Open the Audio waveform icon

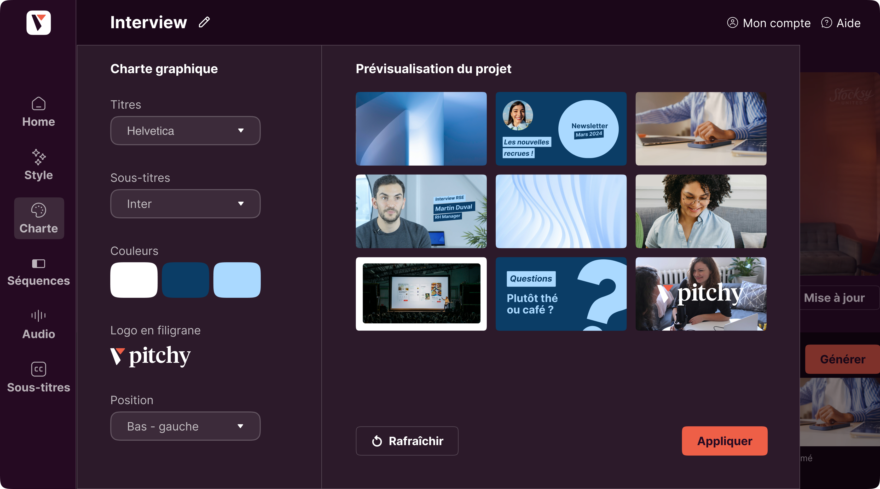point(39,316)
